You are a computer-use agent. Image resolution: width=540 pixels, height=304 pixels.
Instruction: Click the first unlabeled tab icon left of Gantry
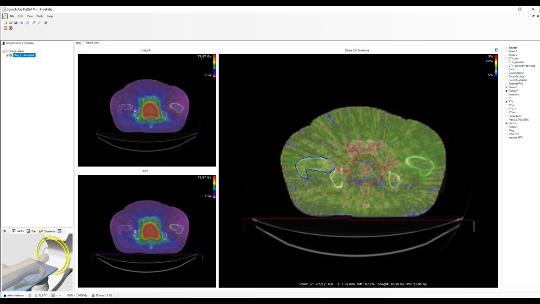(x=5, y=231)
